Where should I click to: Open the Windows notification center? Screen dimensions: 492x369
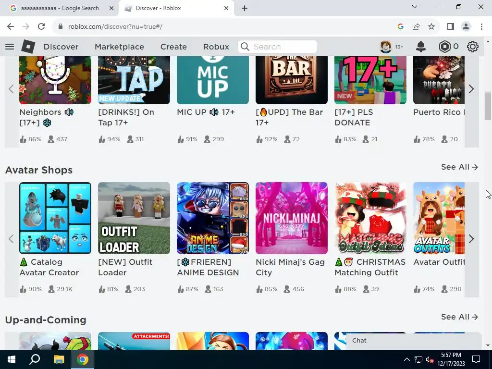tap(476, 359)
